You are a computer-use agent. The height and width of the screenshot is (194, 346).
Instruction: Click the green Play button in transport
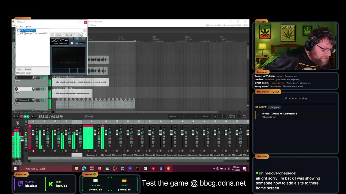point(25,116)
